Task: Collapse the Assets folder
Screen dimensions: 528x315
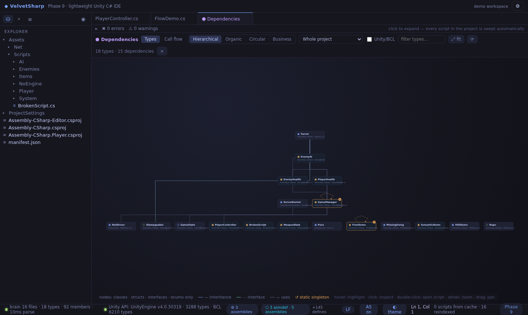Action: [4, 40]
